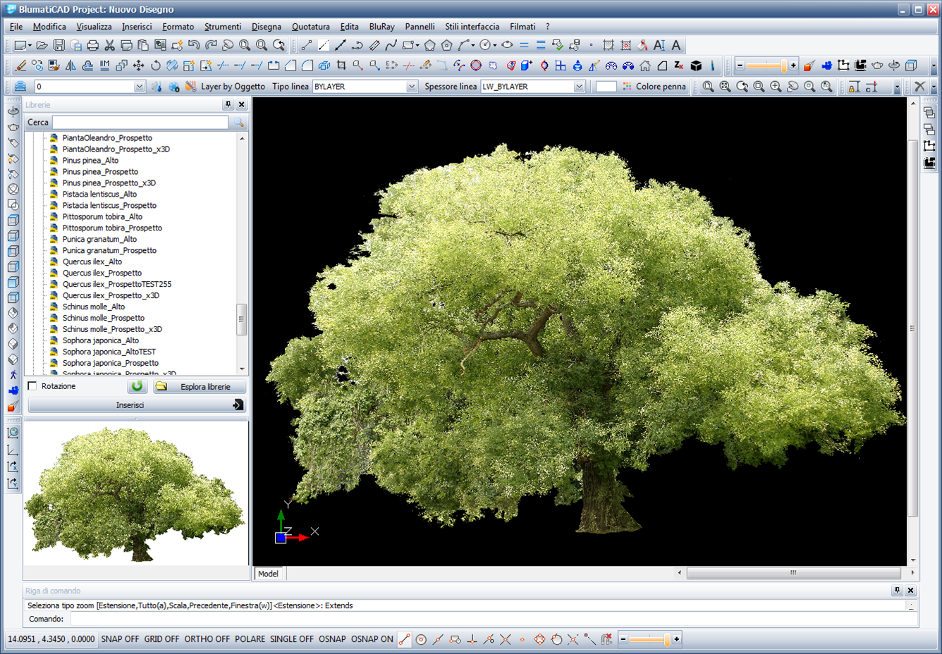Open the layer '0' dropdown list
942x654 pixels.
[139, 87]
